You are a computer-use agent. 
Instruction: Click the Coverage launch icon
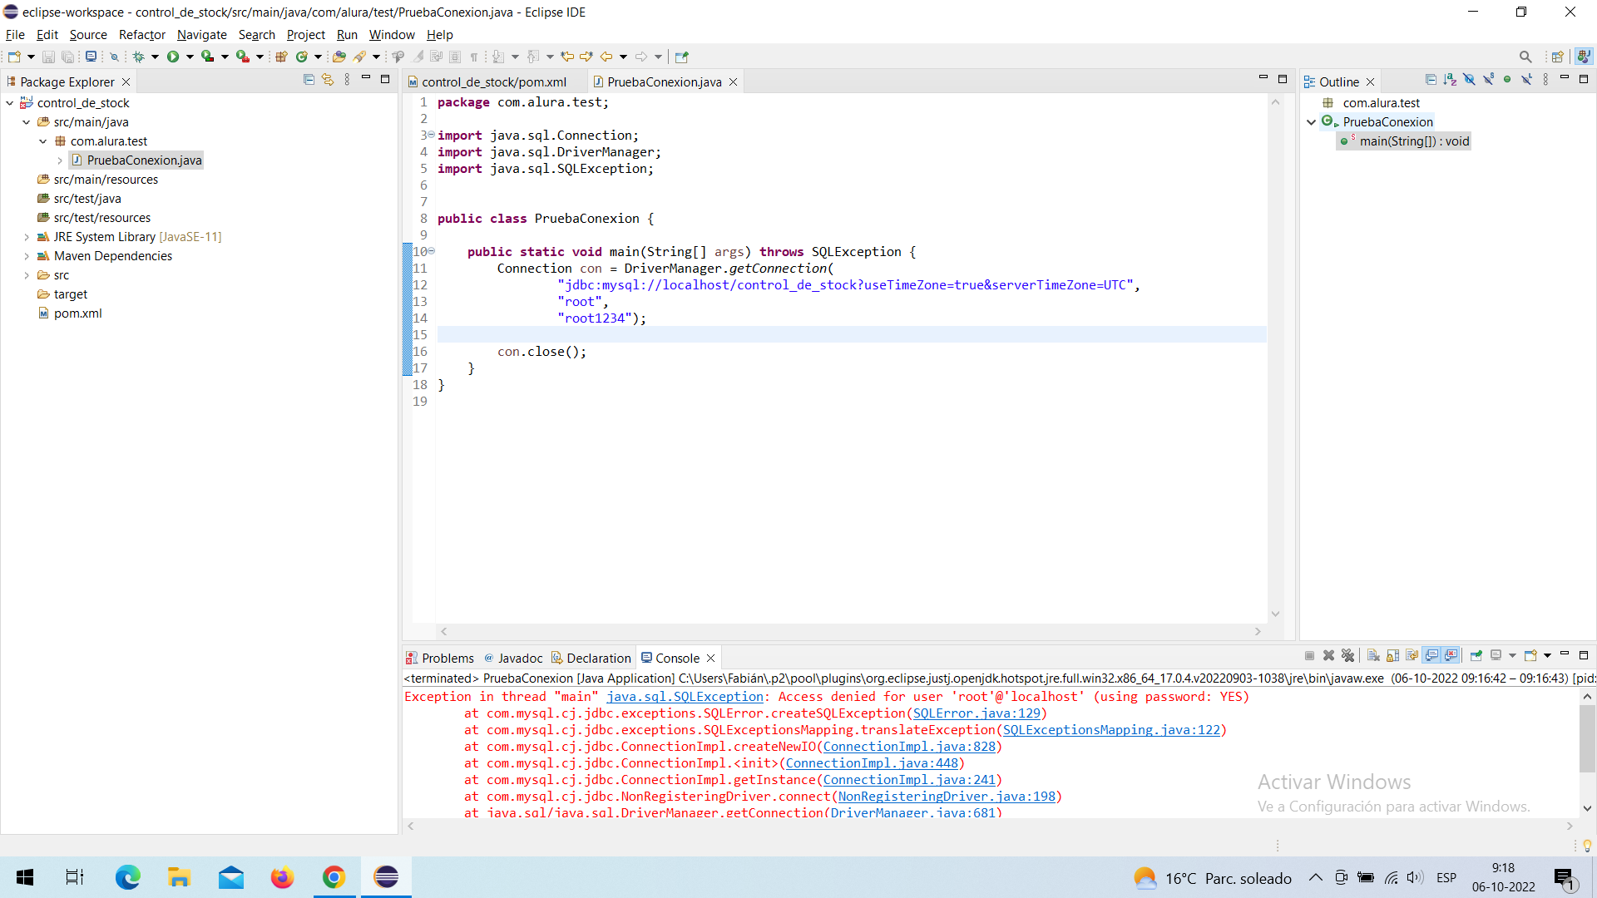tap(208, 57)
